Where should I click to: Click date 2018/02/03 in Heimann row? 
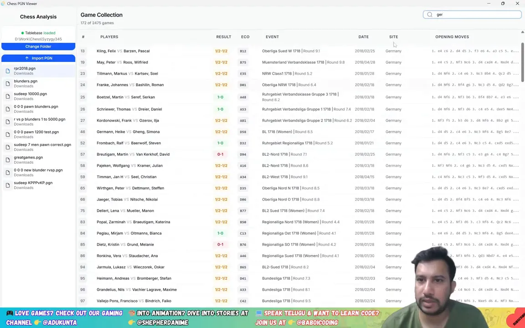point(365,278)
